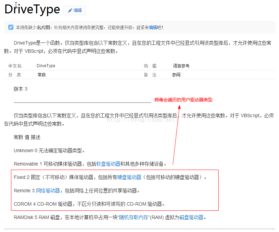Click the 名片图 bold text in the notice bar

[x=43, y=27]
